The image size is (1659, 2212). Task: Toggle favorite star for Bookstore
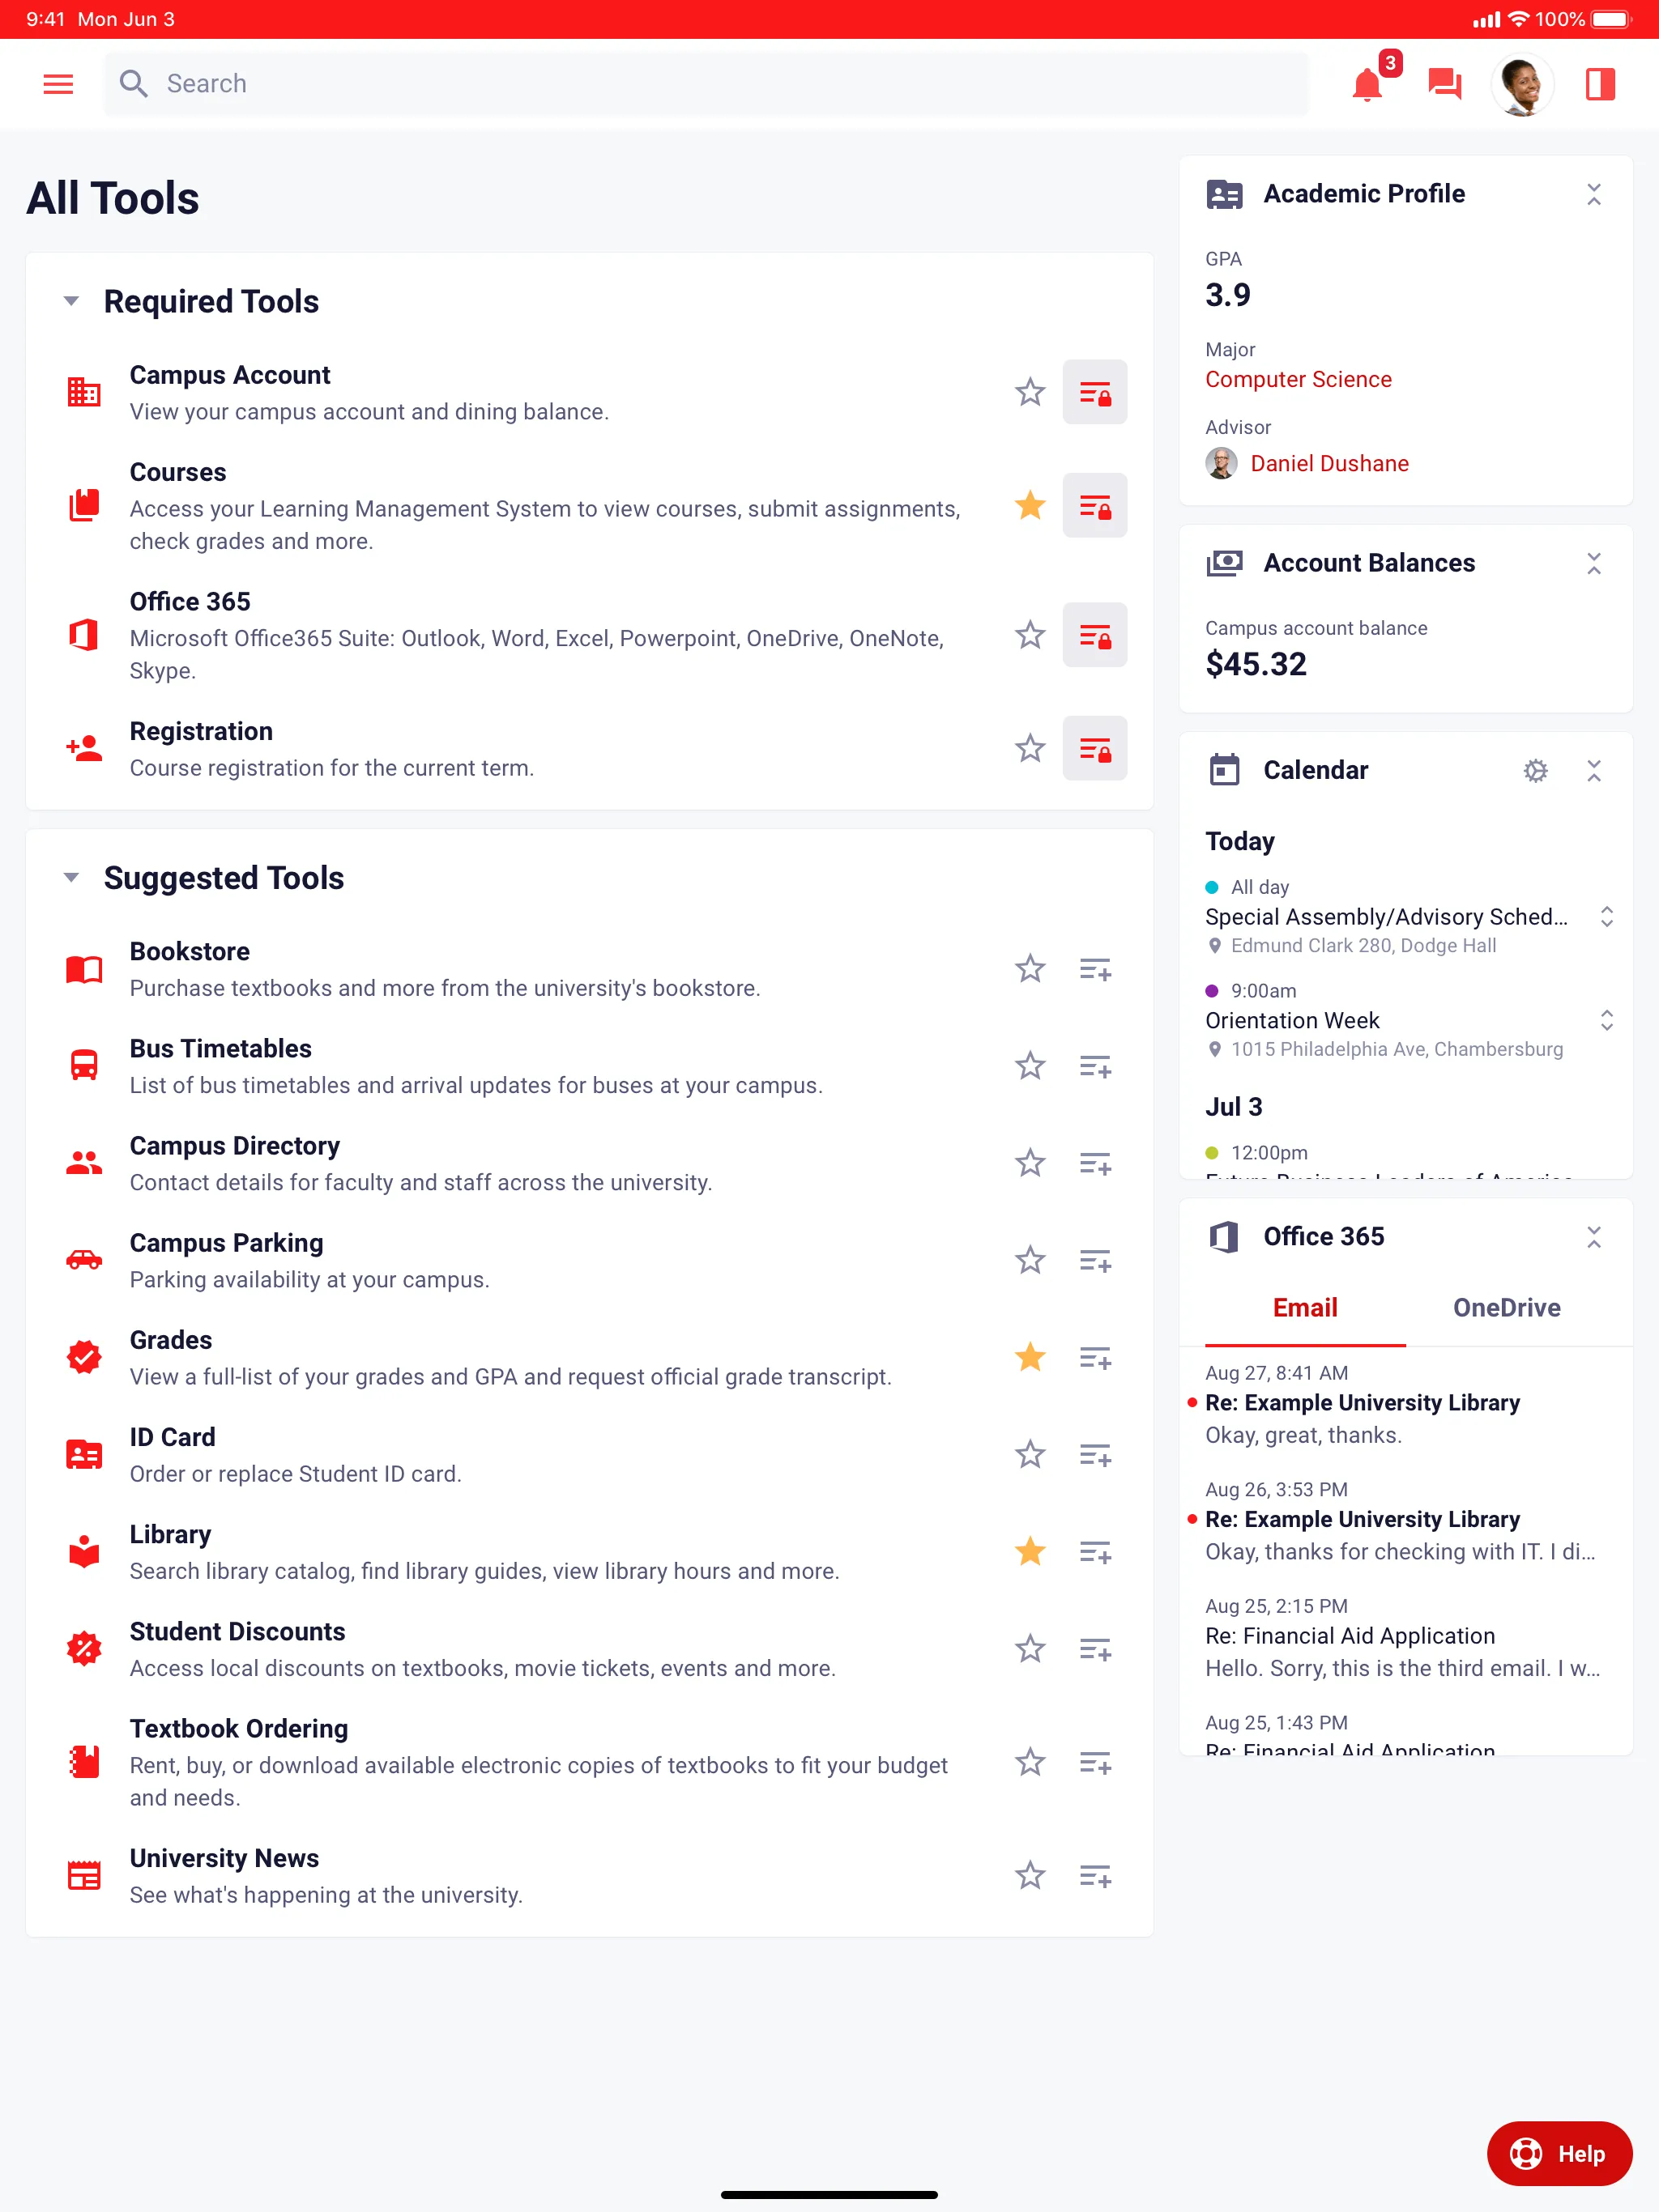coord(1028,968)
